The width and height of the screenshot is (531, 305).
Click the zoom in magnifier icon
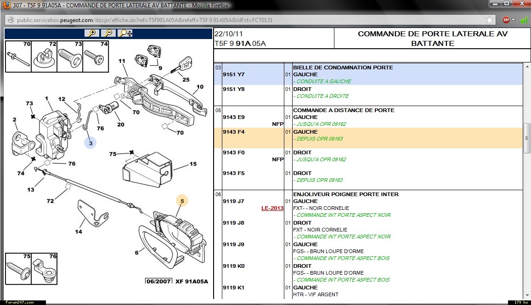92,33
